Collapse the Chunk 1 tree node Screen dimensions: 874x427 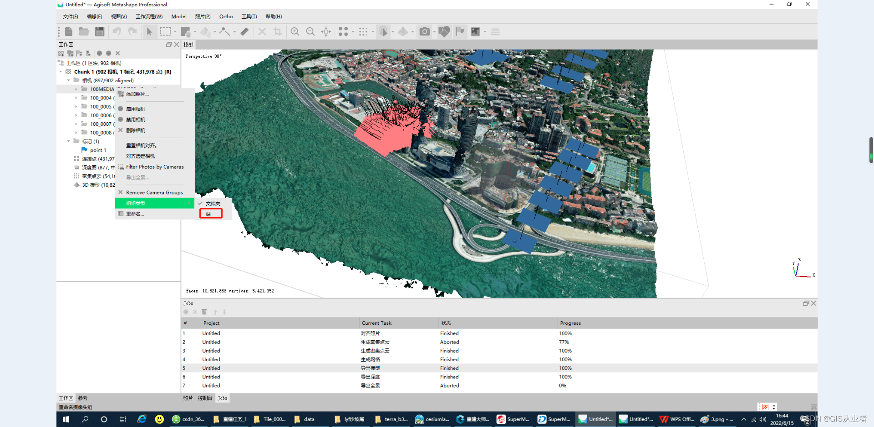coord(61,72)
